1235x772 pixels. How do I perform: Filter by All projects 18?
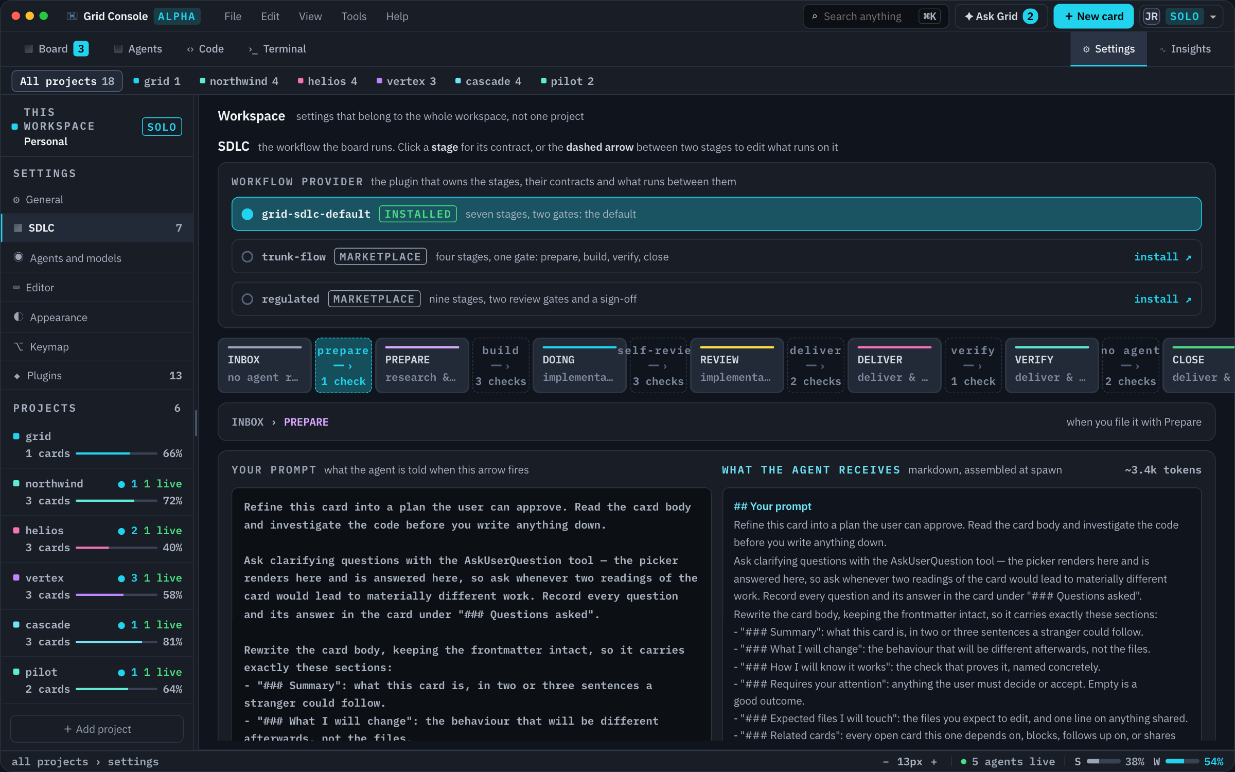click(67, 81)
